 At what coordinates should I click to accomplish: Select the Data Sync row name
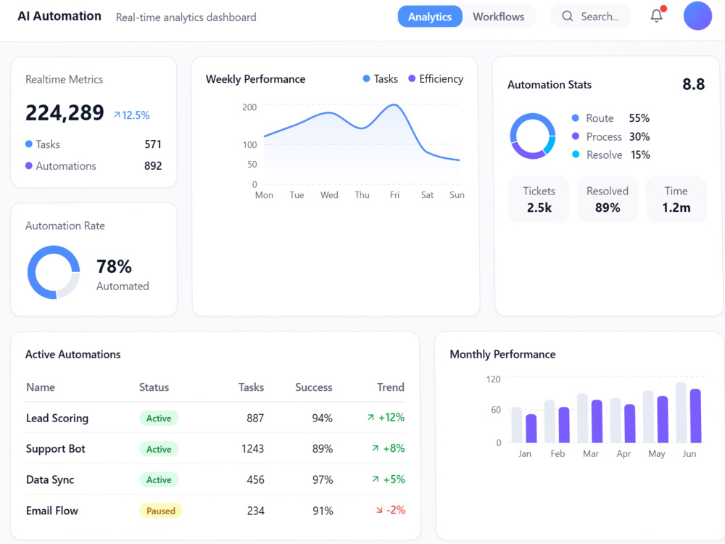coord(50,479)
